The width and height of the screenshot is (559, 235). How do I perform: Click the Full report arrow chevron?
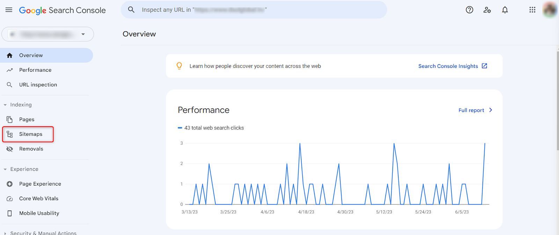pos(491,110)
